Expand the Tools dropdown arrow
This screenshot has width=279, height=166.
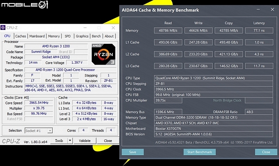[70, 141]
